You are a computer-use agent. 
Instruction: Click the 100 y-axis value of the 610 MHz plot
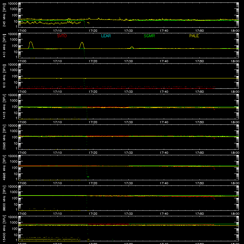[x=15, y=76]
